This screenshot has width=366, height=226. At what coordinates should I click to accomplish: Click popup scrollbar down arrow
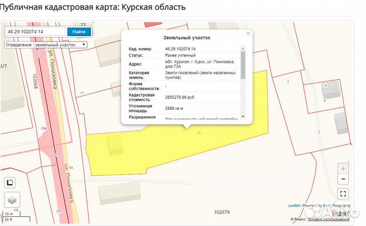[242, 116]
